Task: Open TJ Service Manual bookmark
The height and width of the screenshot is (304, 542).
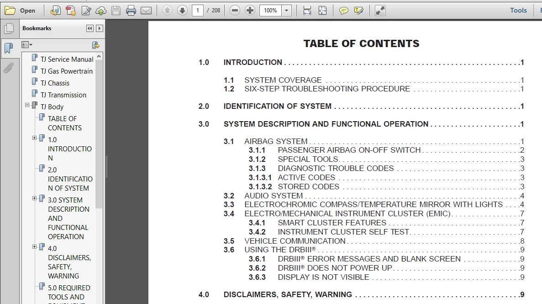Action: click(67, 59)
